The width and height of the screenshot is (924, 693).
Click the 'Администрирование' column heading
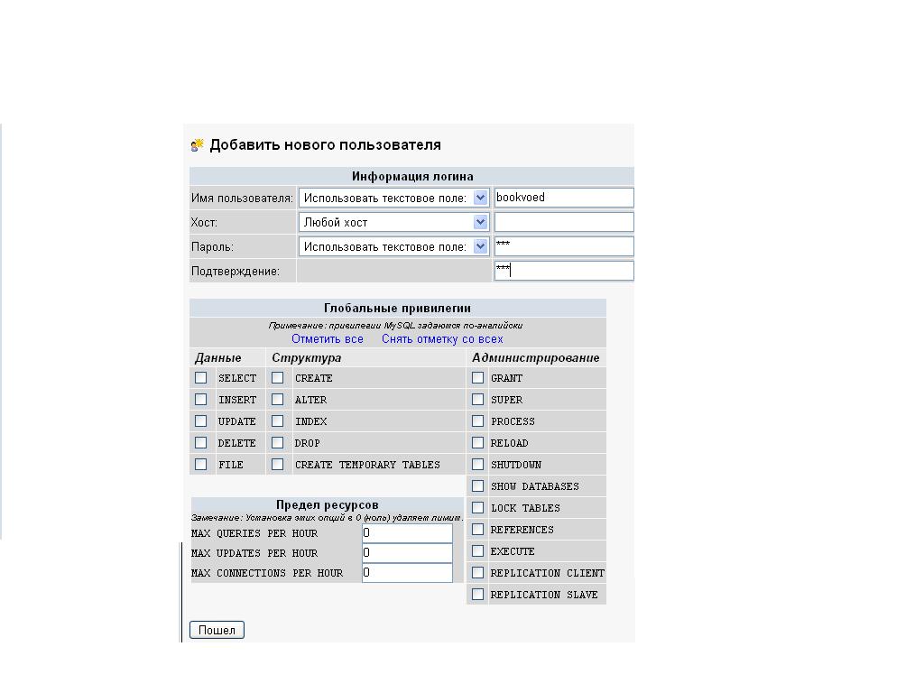coord(536,357)
